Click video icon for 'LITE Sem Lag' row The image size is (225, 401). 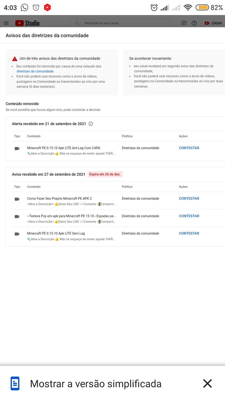click(x=17, y=234)
